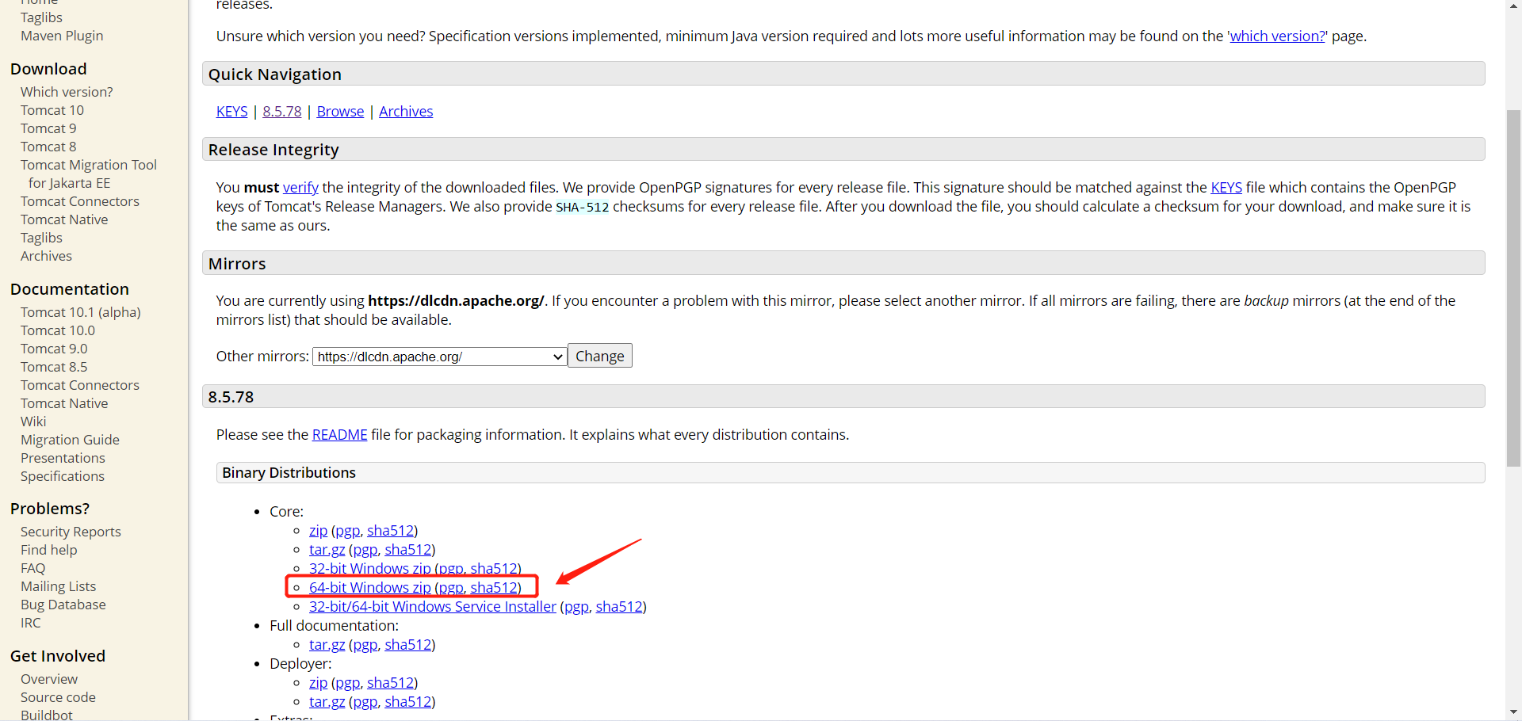Click the scrollbar down arrow
The height and width of the screenshot is (721, 1522).
(x=1513, y=712)
